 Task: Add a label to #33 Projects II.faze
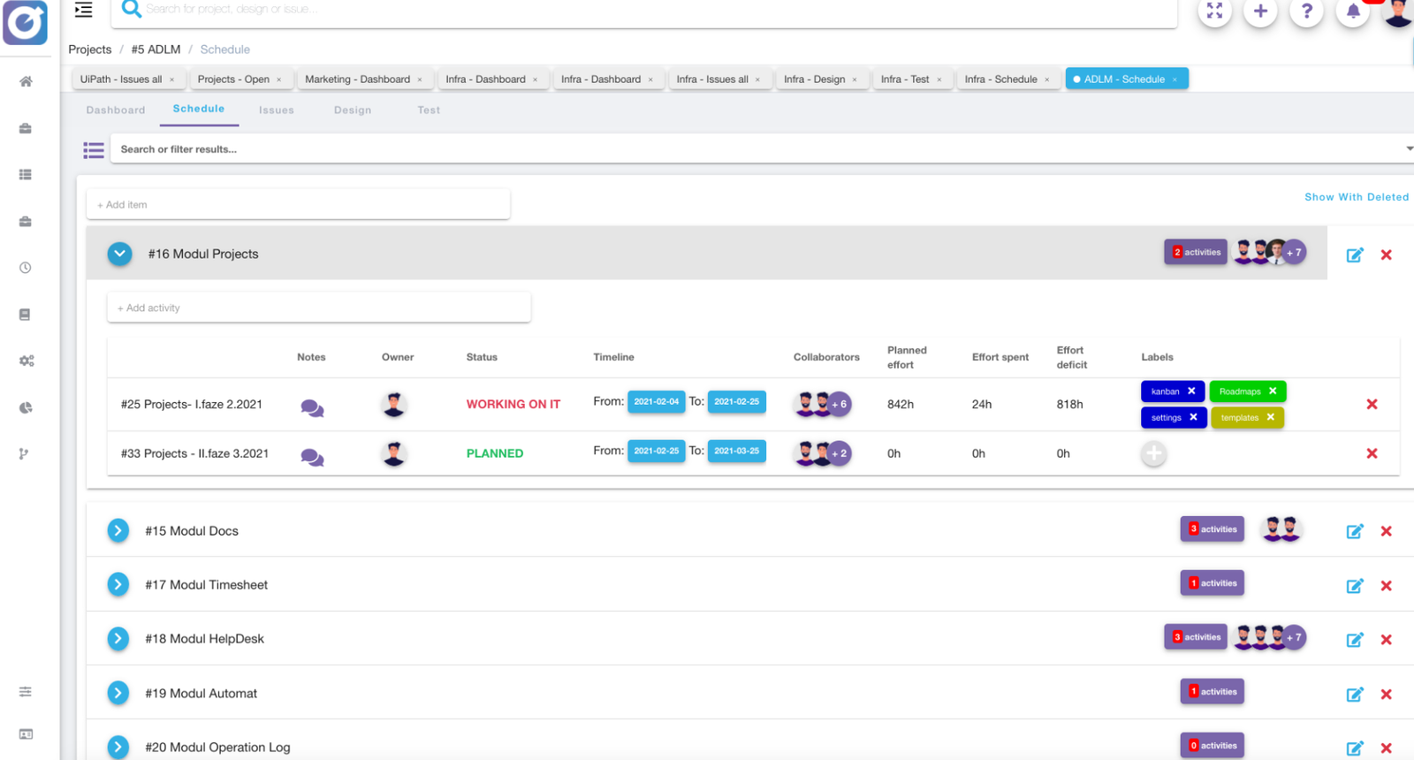pyautogui.click(x=1153, y=454)
